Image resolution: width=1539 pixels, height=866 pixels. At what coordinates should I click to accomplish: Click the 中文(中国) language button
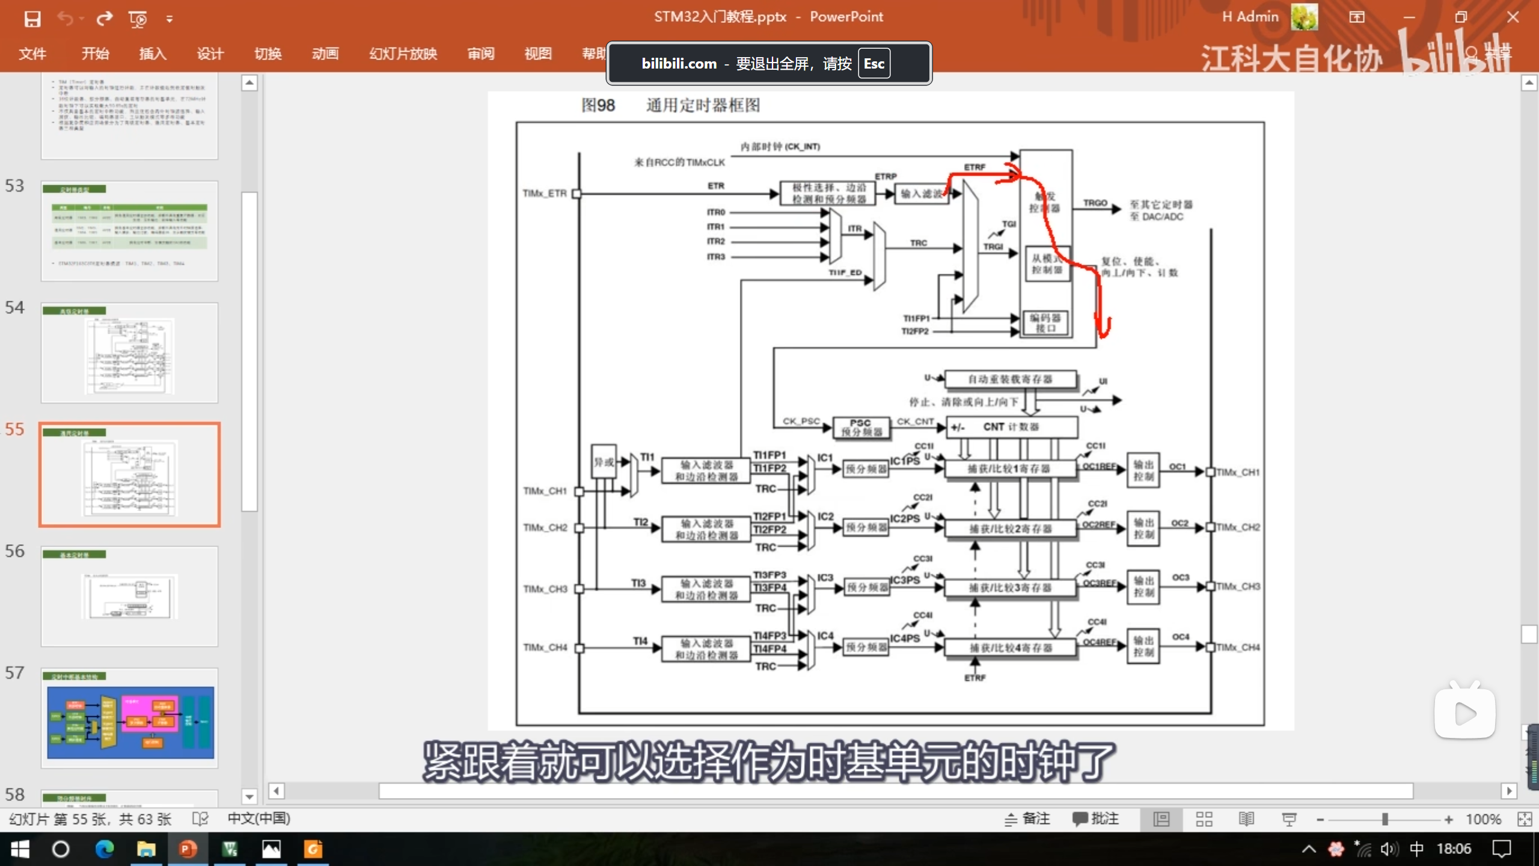[x=259, y=819]
